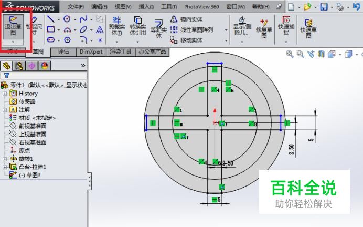Open the 视图(V) menu
The image size is (363, 227).
[x=123, y=7]
